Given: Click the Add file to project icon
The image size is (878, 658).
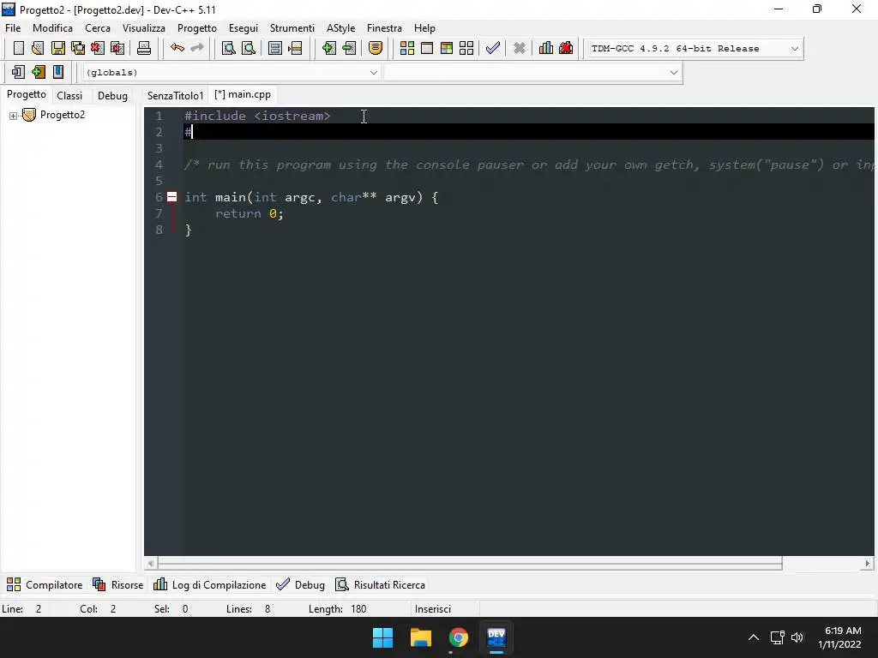Looking at the screenshot, I should pyautogui.click(x=328, y=48).
